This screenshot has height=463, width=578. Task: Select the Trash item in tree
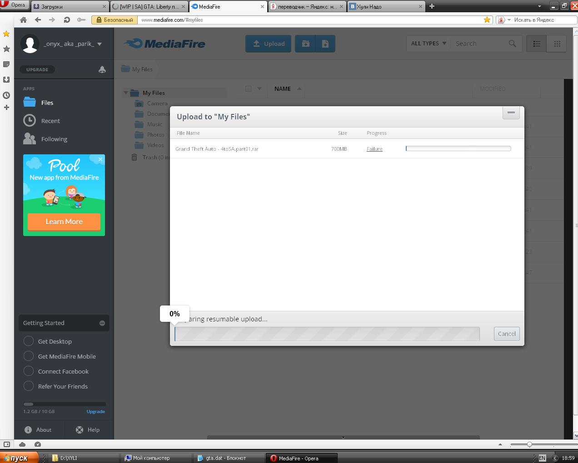coord(150,158)
